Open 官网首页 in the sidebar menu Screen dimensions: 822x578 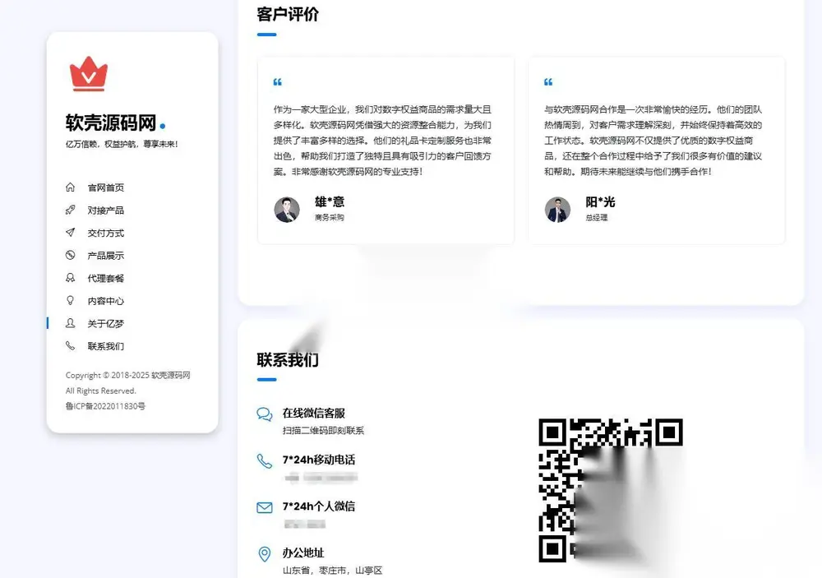coord(106,187)
